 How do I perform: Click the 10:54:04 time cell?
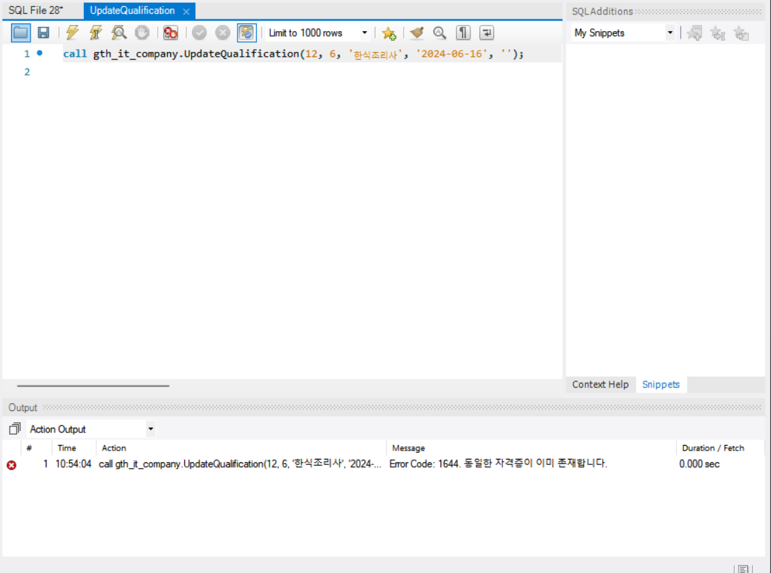73,464
